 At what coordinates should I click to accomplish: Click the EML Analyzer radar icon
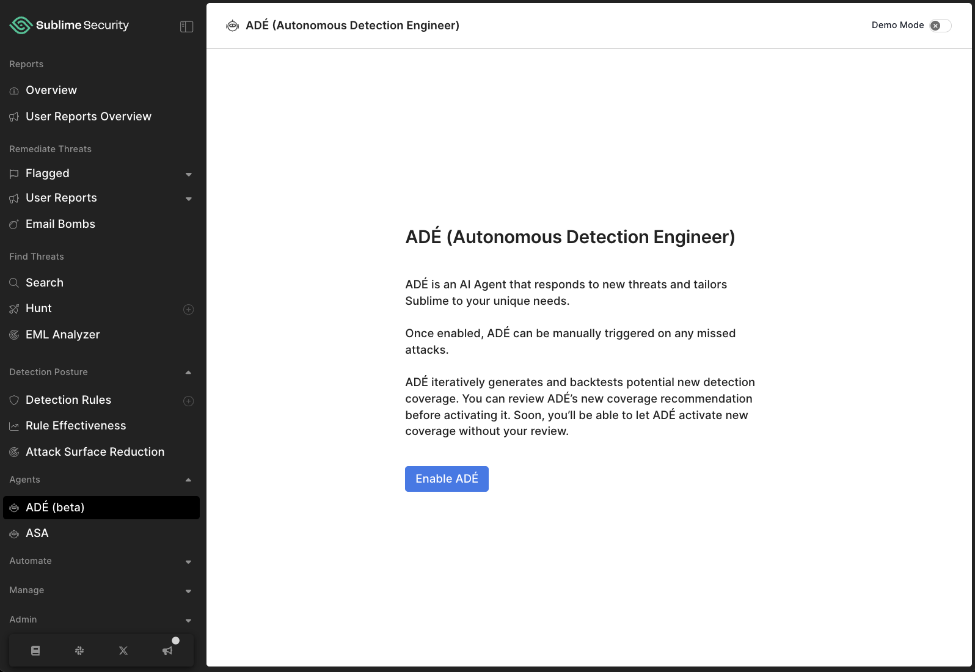point(14,335)
